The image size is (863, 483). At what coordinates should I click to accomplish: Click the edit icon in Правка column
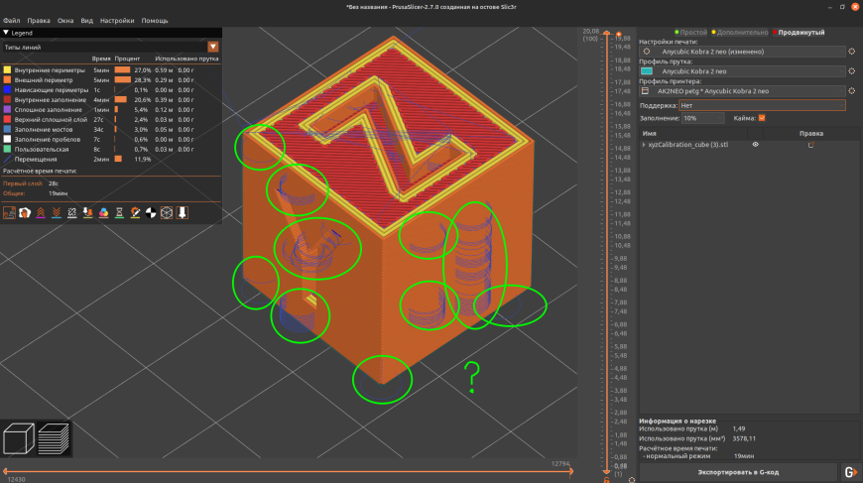click(x=810, y=145)
